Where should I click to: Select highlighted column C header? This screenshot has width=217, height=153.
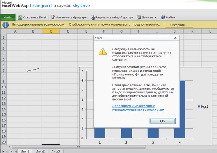(51, 31)
